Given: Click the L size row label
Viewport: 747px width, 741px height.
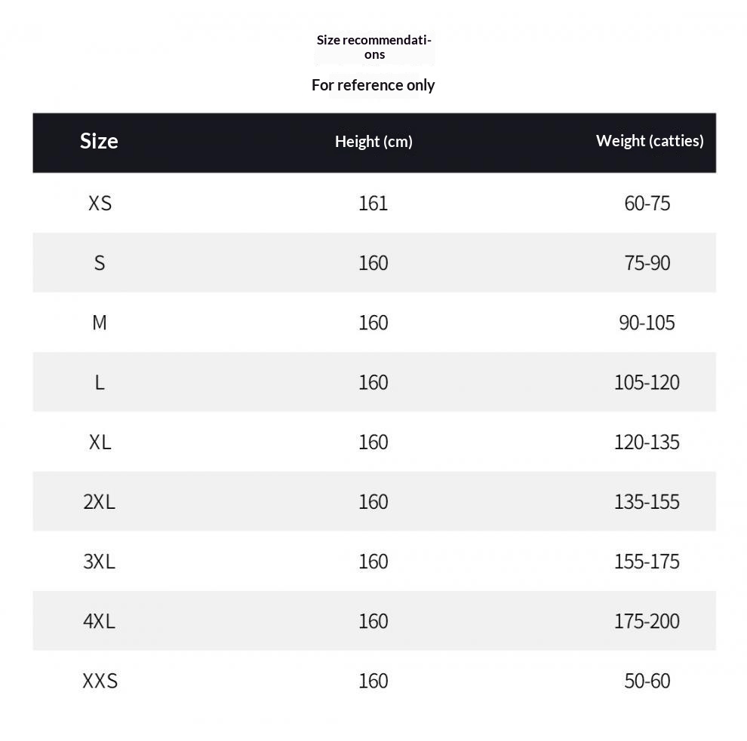Looking at the screenshot, I should coord(100,382).
